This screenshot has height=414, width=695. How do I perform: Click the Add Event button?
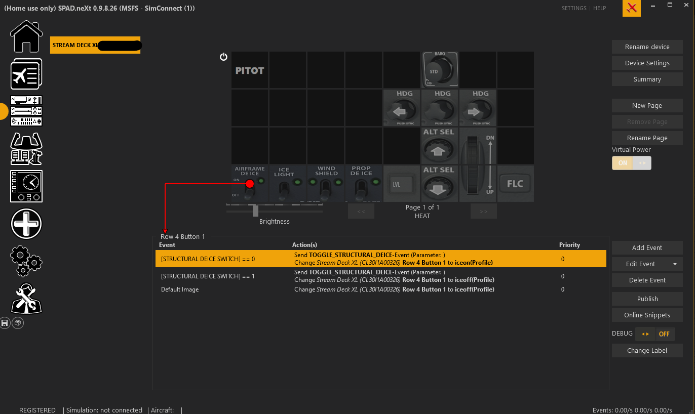(x=647, y=247)
